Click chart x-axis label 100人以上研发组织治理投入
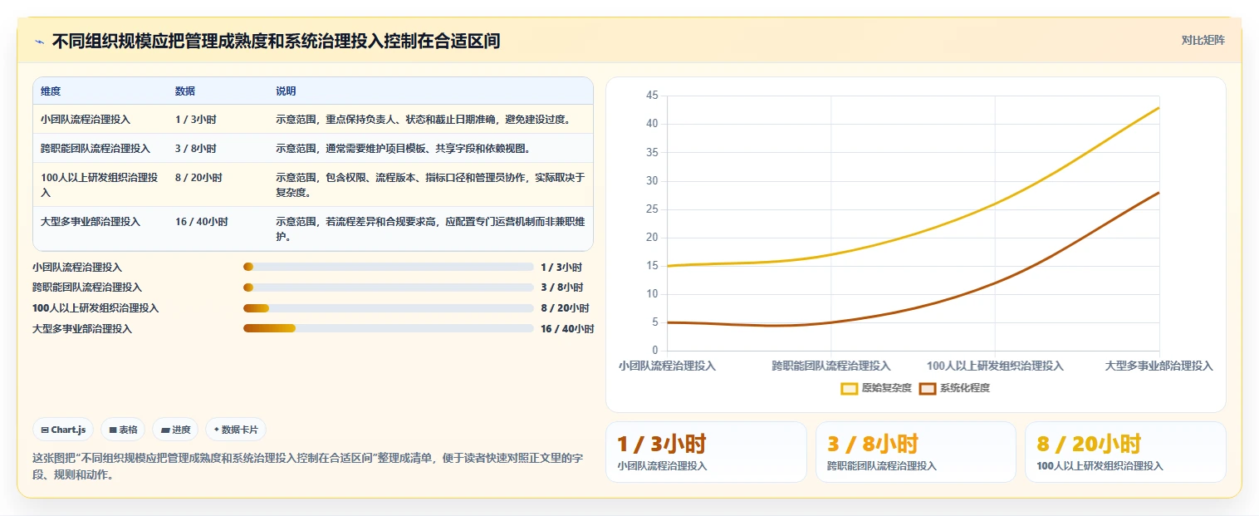The width and height of the screenshot is (1259, 516). [995, 366]
